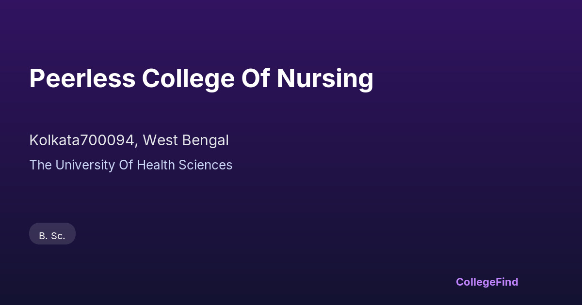This screenshot has width=582, height=305.
Task: Click the Sc. text inside the badge
Action: pyautogui.click(x=58, y=236)
